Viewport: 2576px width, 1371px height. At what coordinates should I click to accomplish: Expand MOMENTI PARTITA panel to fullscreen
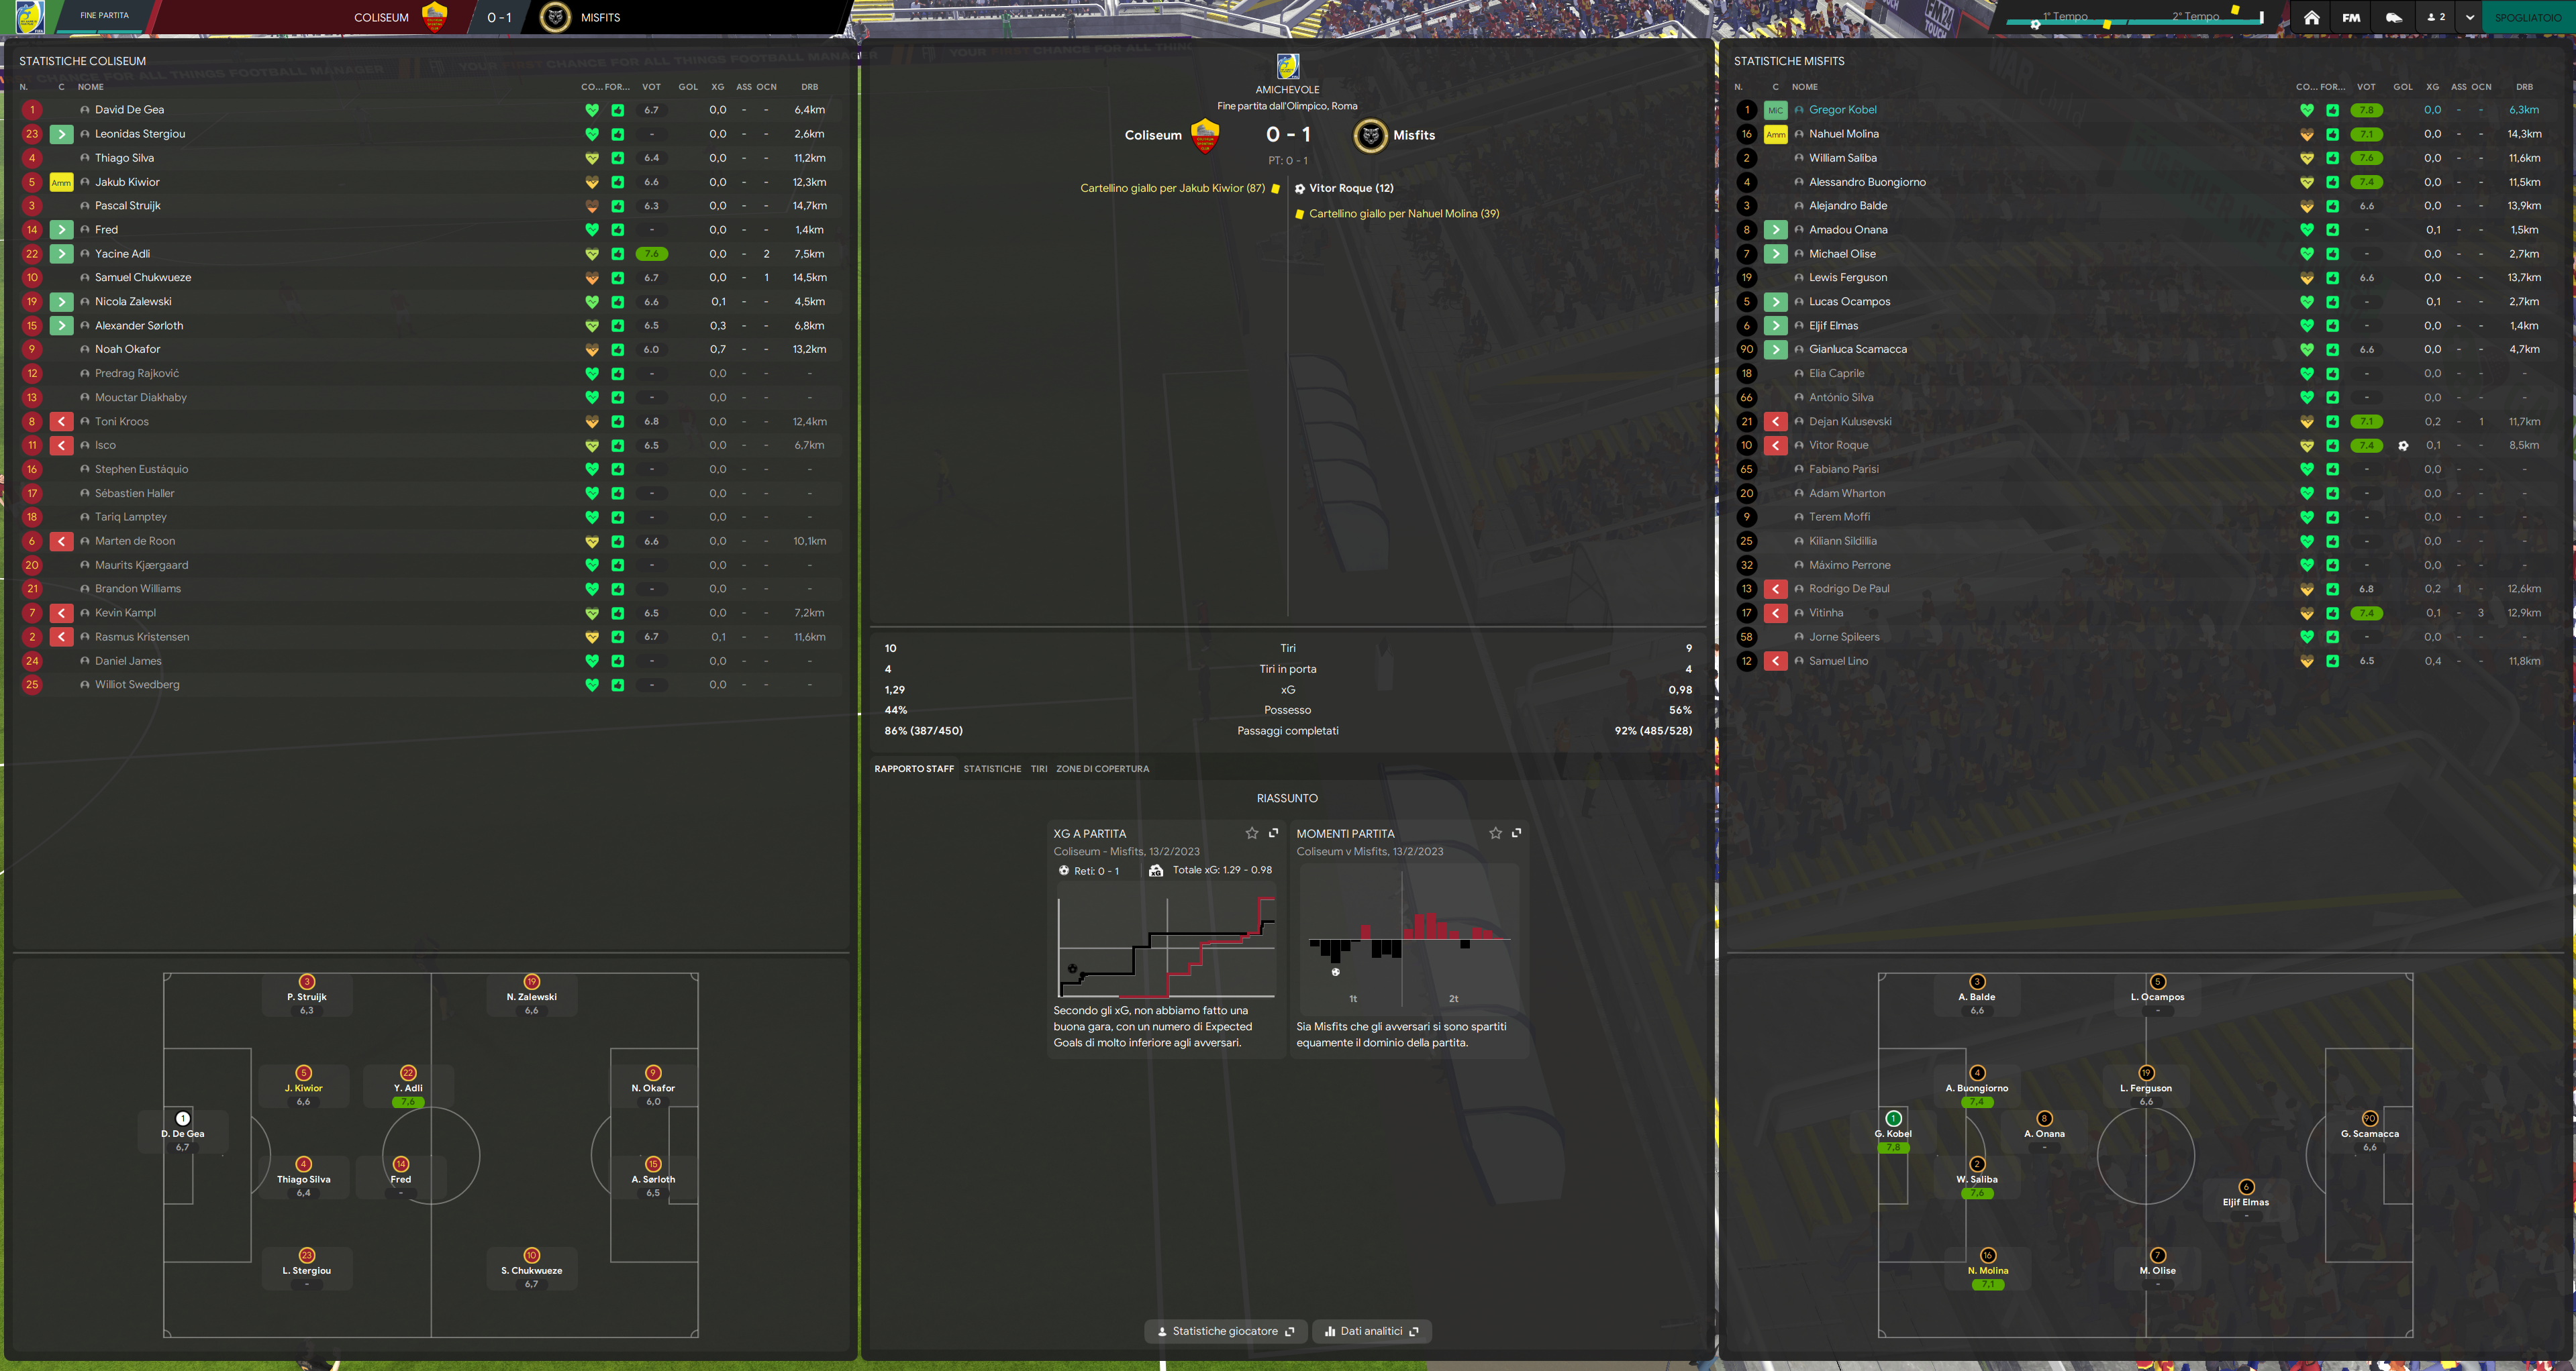pos(1516,832)
